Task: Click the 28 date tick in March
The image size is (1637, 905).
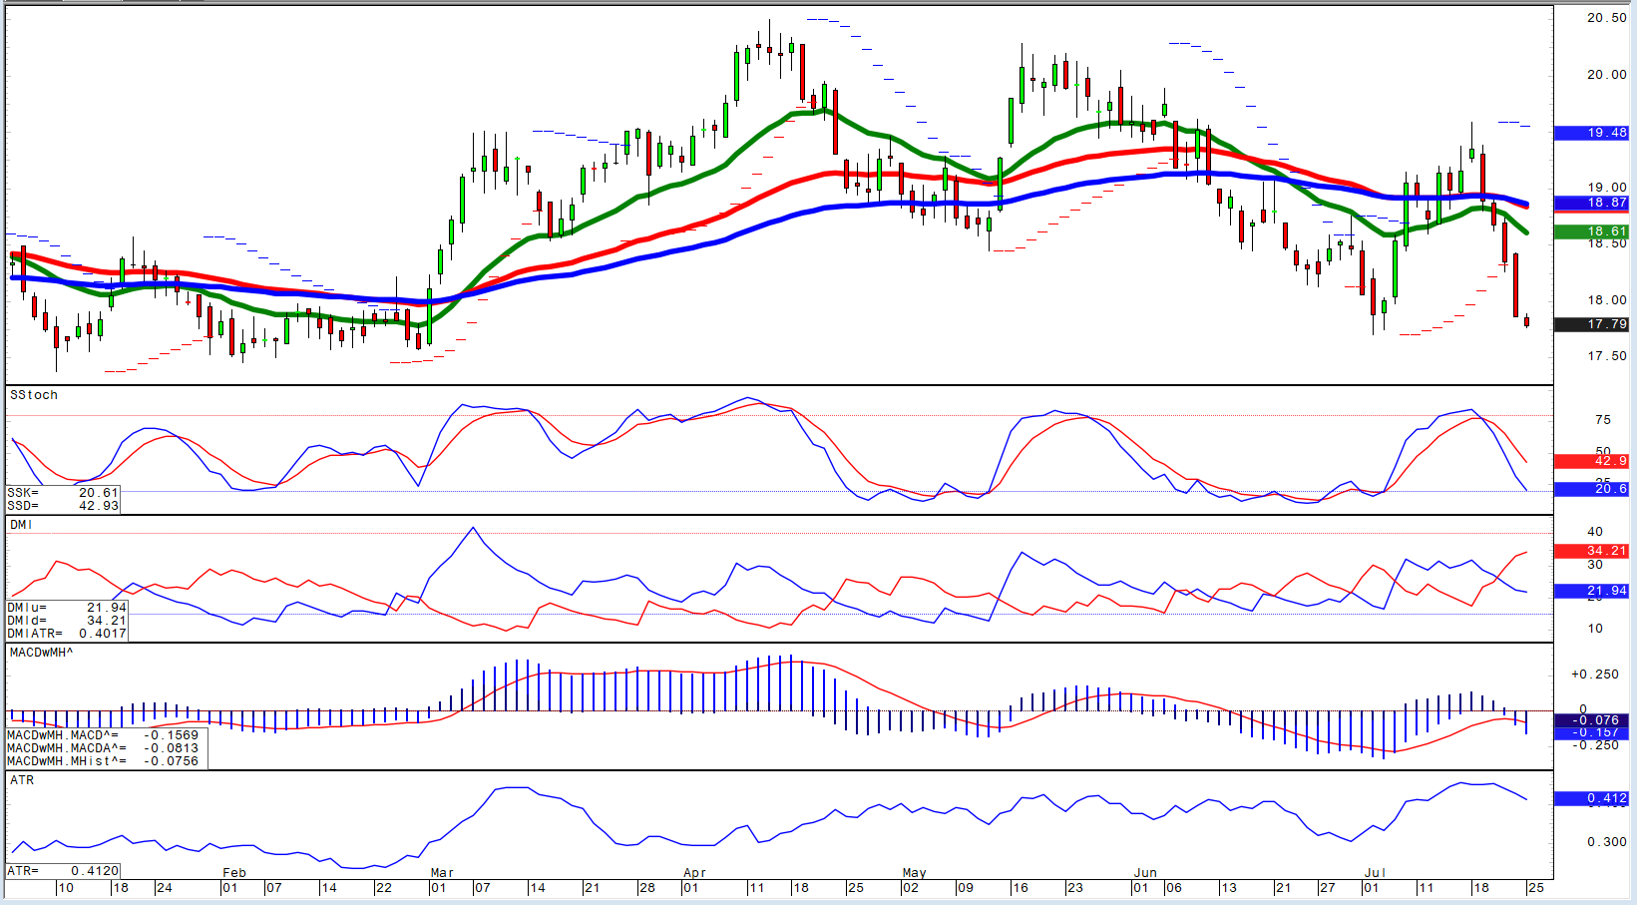Action: (x=647, y=888)
